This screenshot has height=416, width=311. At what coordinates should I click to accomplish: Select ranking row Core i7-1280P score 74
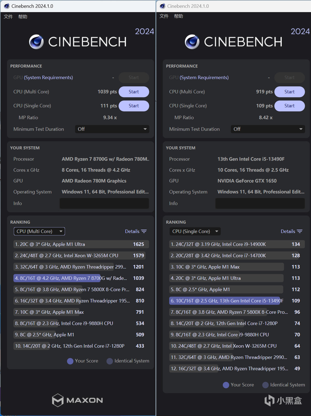click(237, 323)
